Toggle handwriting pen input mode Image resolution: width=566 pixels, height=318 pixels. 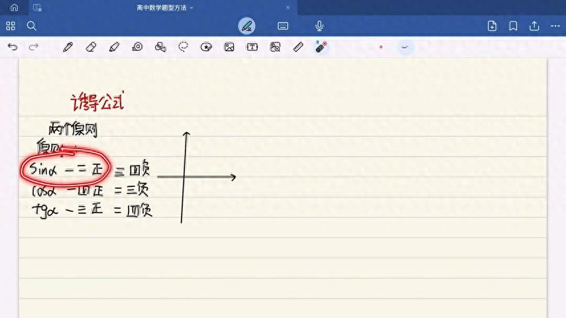coord(247,26)
